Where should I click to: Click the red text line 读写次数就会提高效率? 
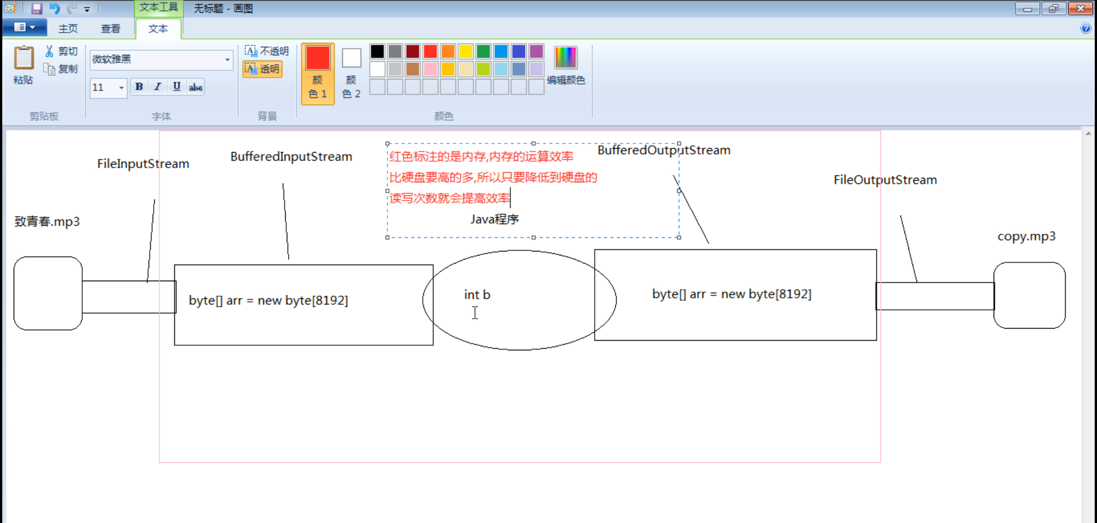(x=450, y=198)
